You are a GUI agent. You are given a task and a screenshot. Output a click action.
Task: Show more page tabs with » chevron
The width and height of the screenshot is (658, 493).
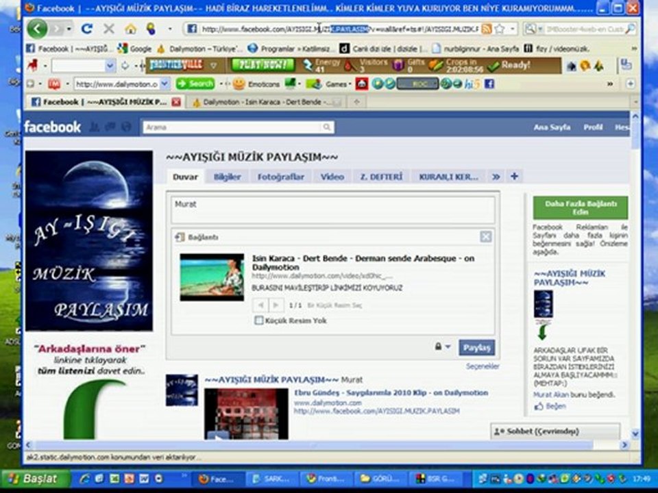(496, 177)
